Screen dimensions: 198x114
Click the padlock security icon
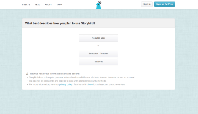[x=27, y=74]
